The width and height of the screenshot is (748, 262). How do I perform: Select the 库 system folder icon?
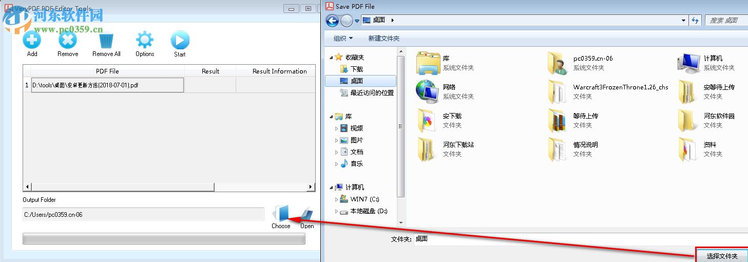tap(428, 63)
